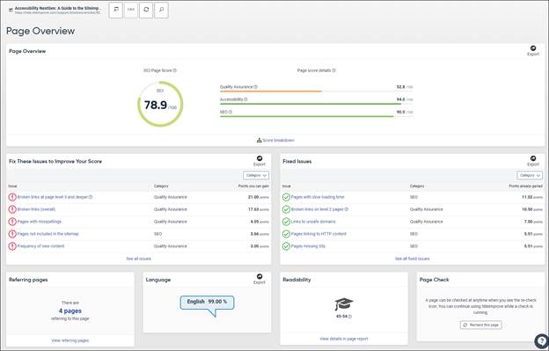Click See all issues link
Viewport: 549px width, 351px height.
point(139,259)
